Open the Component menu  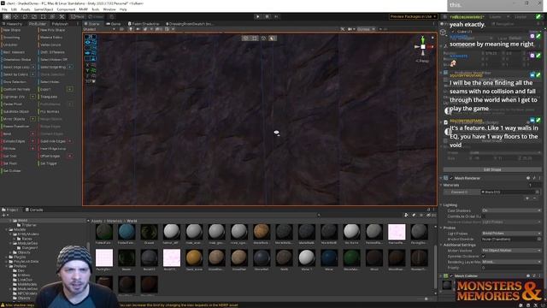(66, 9)
